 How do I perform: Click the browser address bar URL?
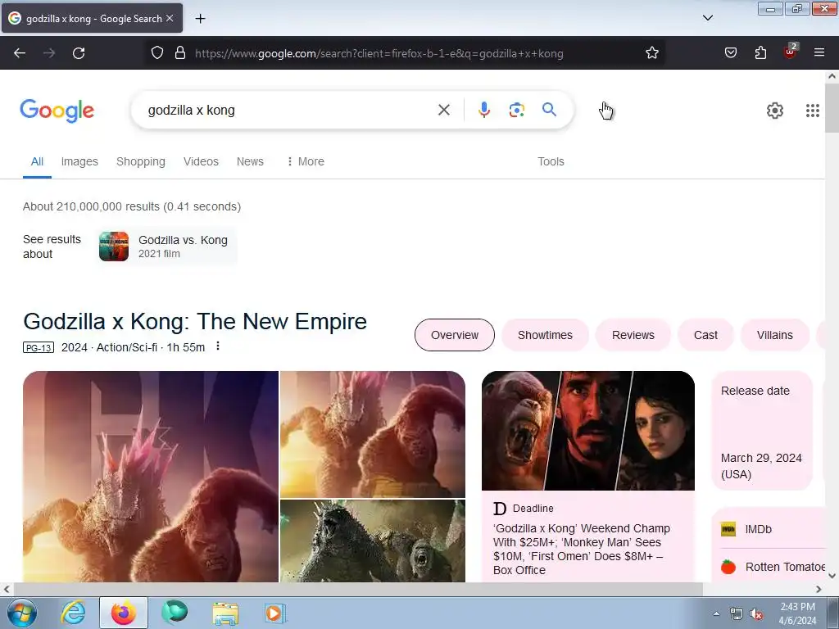pos(379,53)
